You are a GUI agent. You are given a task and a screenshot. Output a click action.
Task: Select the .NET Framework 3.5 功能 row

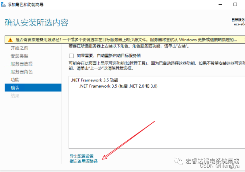pos(95,80)
